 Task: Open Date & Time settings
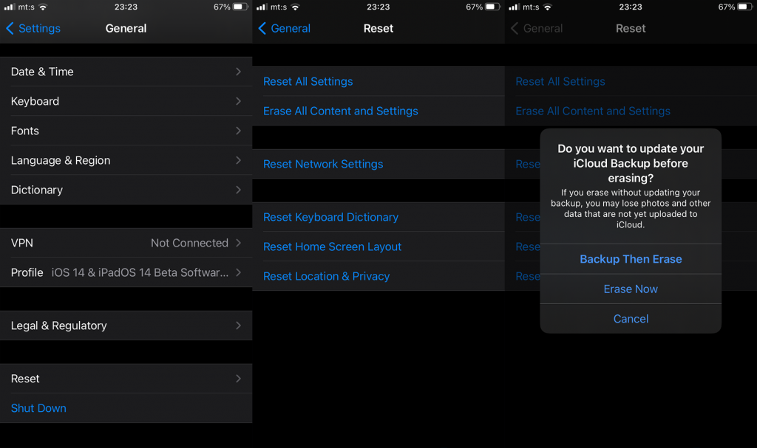tap(126, 72)
